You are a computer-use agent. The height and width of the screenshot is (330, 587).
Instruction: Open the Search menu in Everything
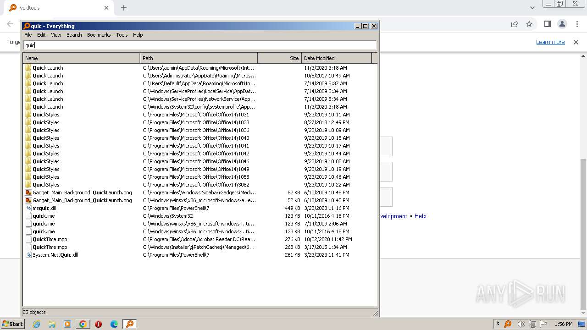click(x=74, y=35)
